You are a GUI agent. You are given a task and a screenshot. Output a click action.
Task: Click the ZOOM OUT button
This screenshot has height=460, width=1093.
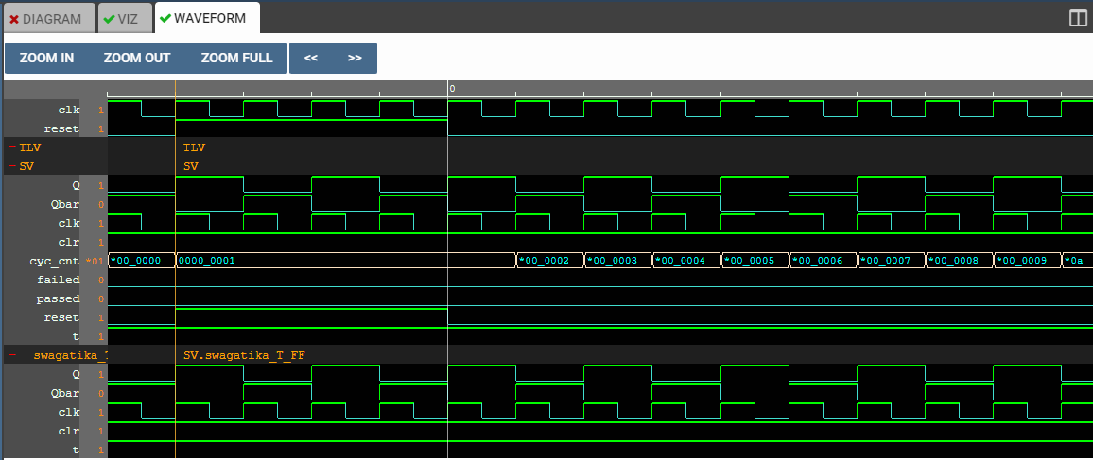pyautogui.click(x=137, y=58)
